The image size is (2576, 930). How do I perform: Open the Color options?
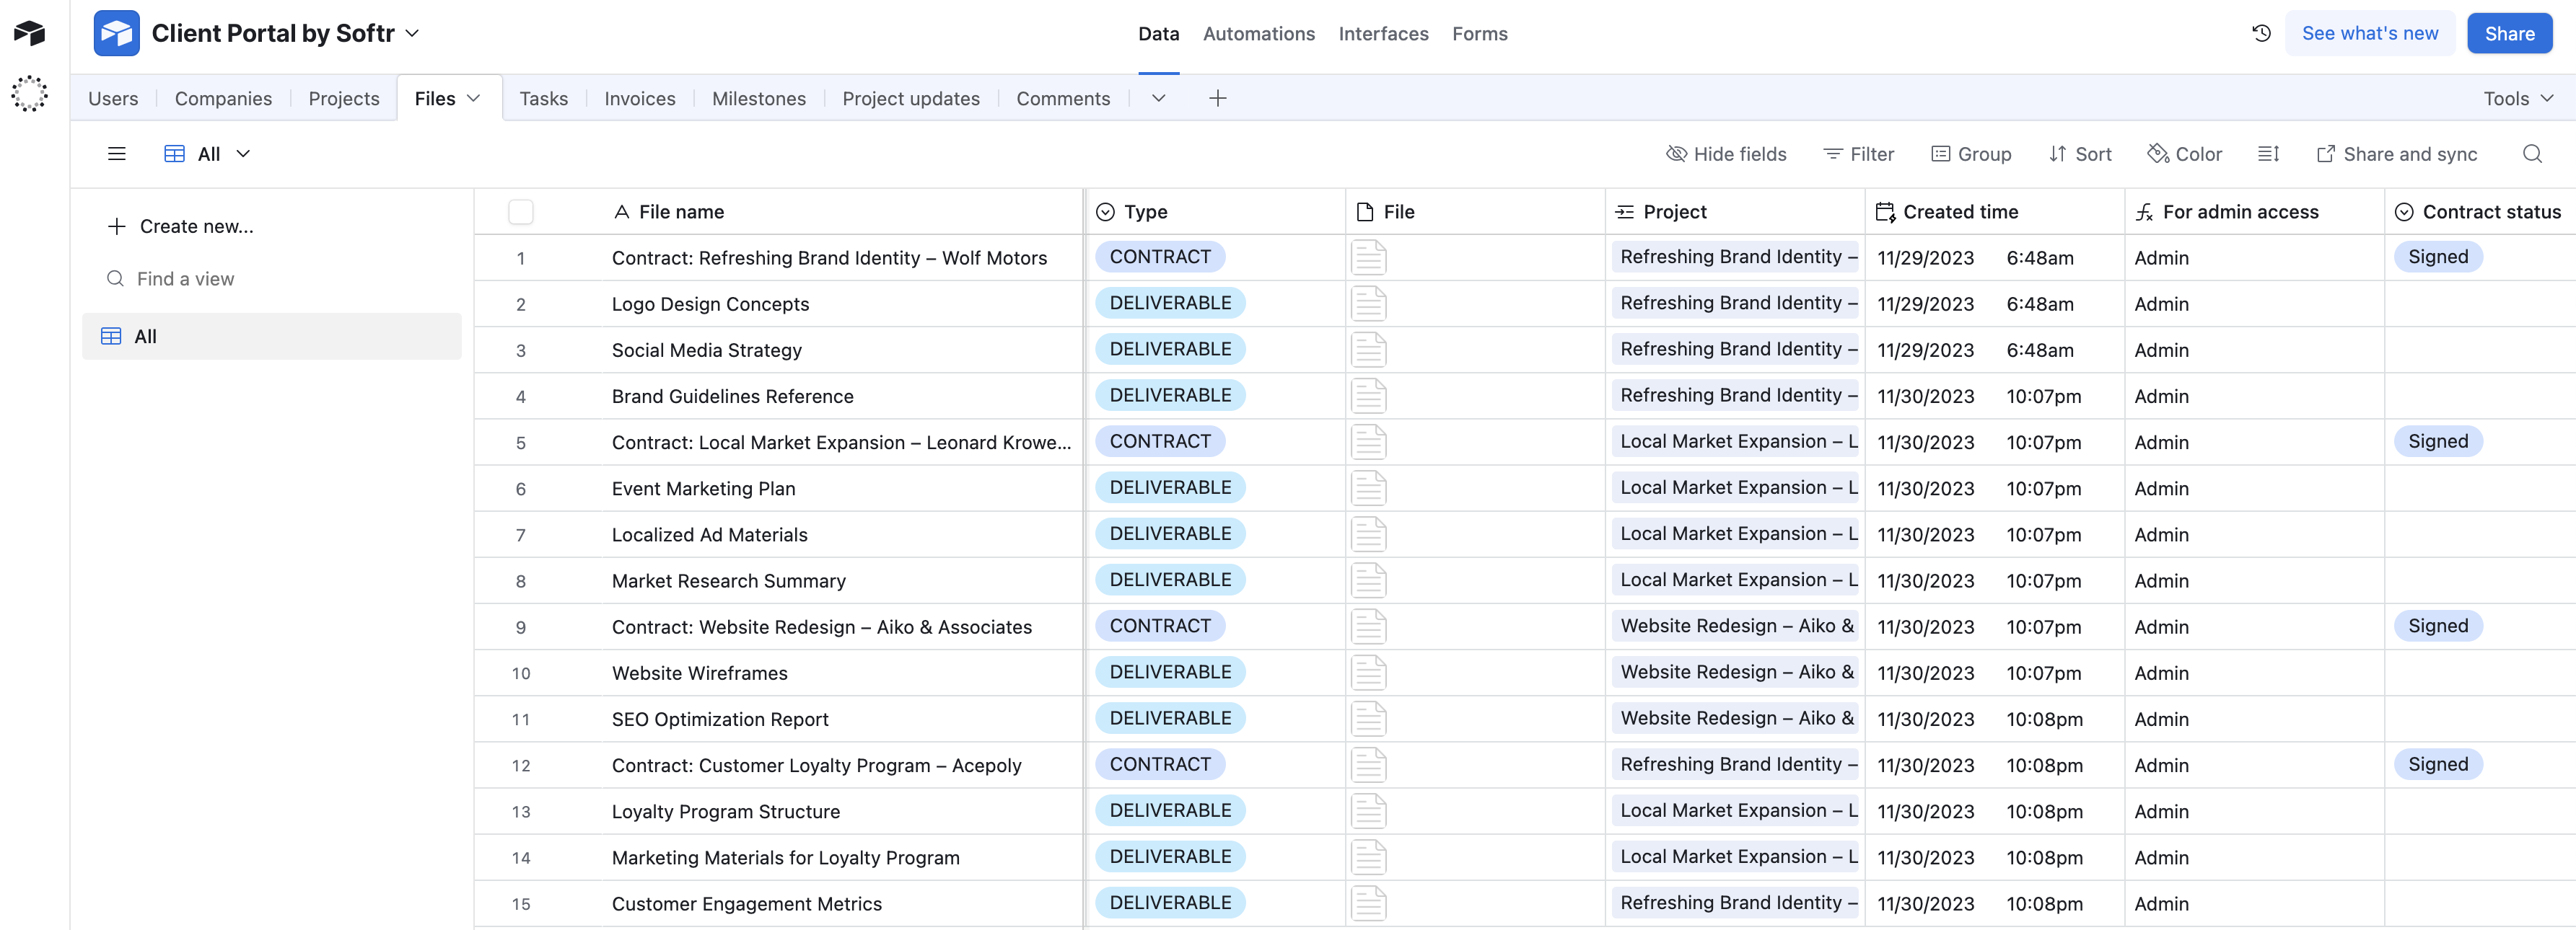(x=2185, y=154)
